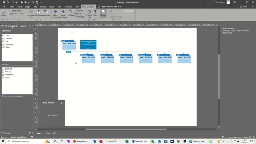Select the blue data legend shape
This screenshot has height=144, width=256.
coord(88,44)
